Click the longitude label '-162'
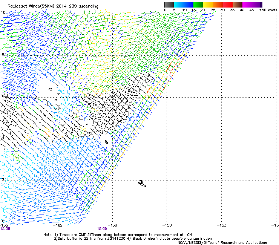Image resolution: width=279 pixels, height=245 pixels. pyautogui.click(x=58, y=225)
